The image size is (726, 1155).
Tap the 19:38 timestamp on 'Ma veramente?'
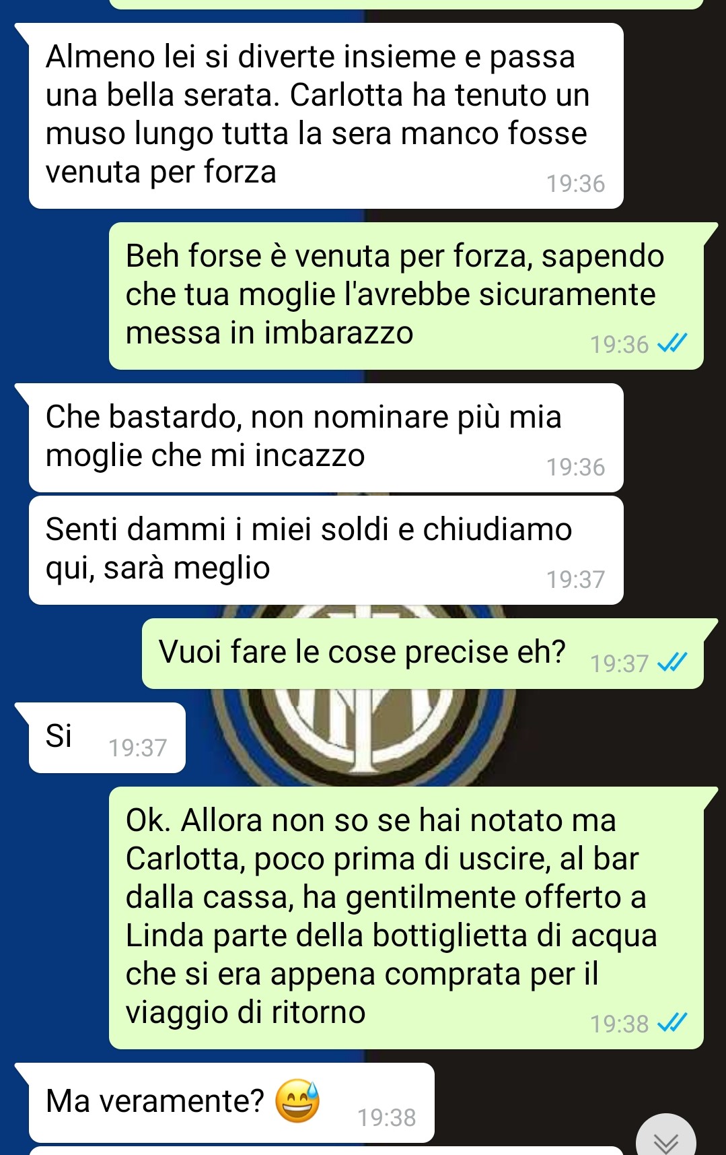pos(386,1117)
